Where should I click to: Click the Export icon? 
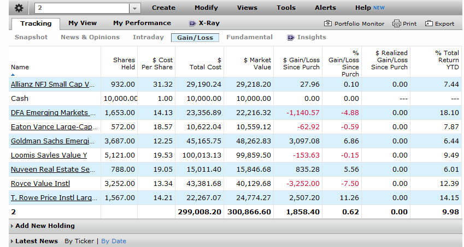click(429, 23)
